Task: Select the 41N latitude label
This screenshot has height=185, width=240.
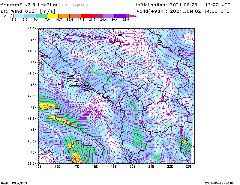Action: click(34, 130)
